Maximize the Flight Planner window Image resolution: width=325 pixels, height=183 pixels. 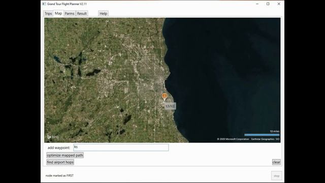[x=268, y=4]
